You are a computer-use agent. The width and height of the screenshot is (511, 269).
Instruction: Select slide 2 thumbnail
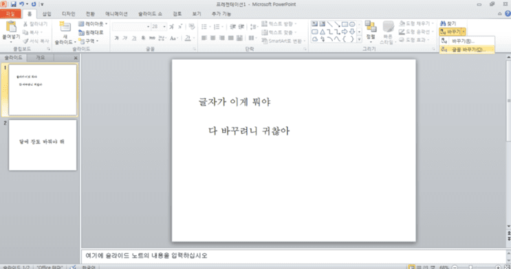(x=43, y=145)
